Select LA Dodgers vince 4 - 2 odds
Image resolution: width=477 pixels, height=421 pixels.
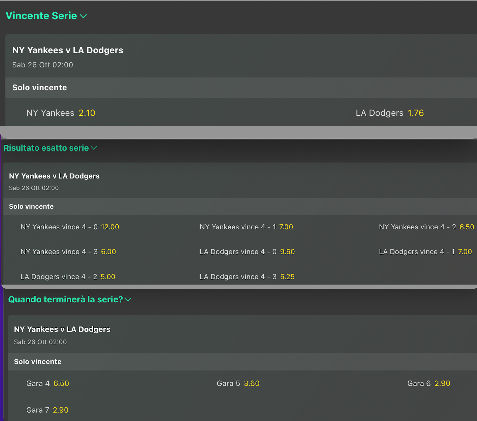108,277
